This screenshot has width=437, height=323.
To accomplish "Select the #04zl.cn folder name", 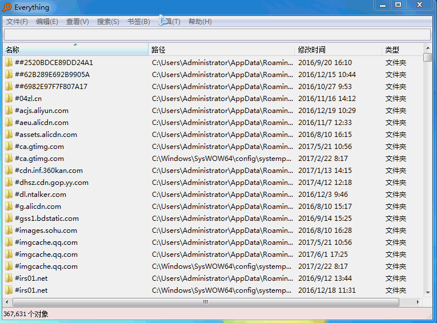I will [28, 99].
